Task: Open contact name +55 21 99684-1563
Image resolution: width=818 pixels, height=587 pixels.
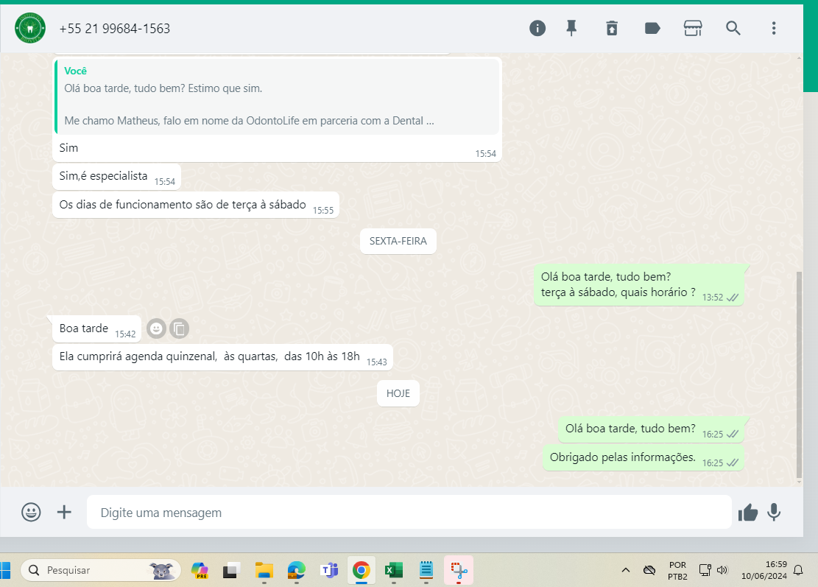Action: click(x=115, y=29)
